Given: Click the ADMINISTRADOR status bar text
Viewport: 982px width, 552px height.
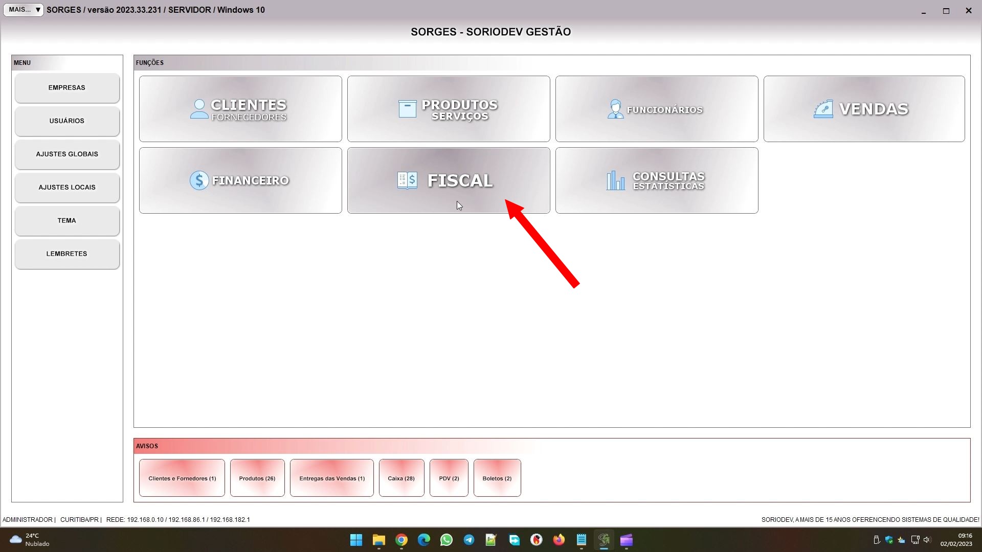Looking at the screenshot, I should tap(28, 520).
